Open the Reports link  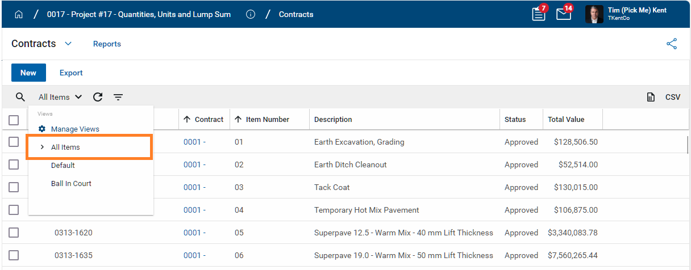[x=107, y=44]
